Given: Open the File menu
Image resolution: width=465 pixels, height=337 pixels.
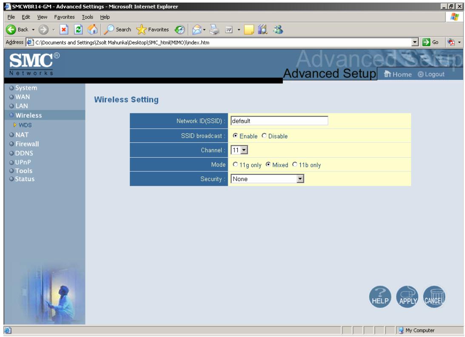Looking at the screenshot, I should (x=11, y=17).
